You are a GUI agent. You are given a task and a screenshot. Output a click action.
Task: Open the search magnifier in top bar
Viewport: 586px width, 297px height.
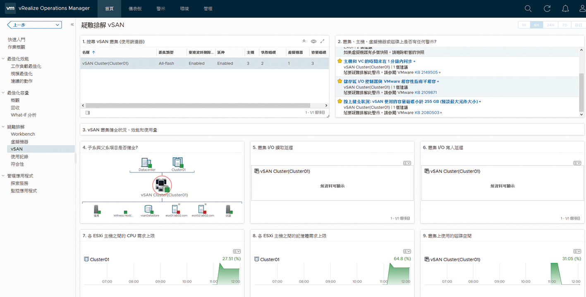pyautogui.click(x=528, y=8)
